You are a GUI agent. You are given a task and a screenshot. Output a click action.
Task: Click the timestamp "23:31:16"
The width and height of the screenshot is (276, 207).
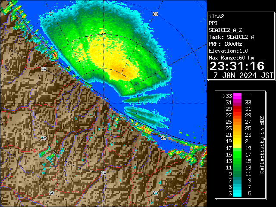237,66
